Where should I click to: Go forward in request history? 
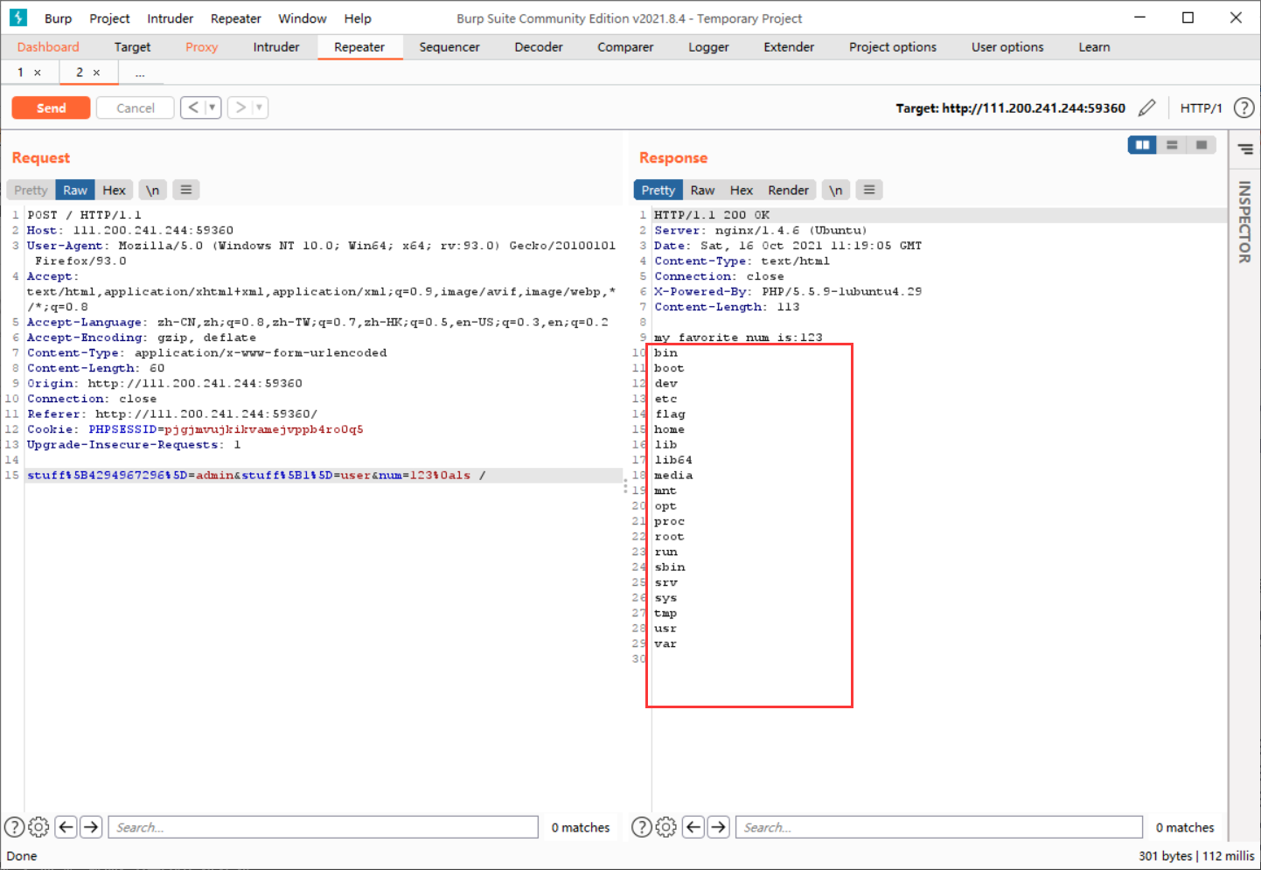click(x=240, y=108)
